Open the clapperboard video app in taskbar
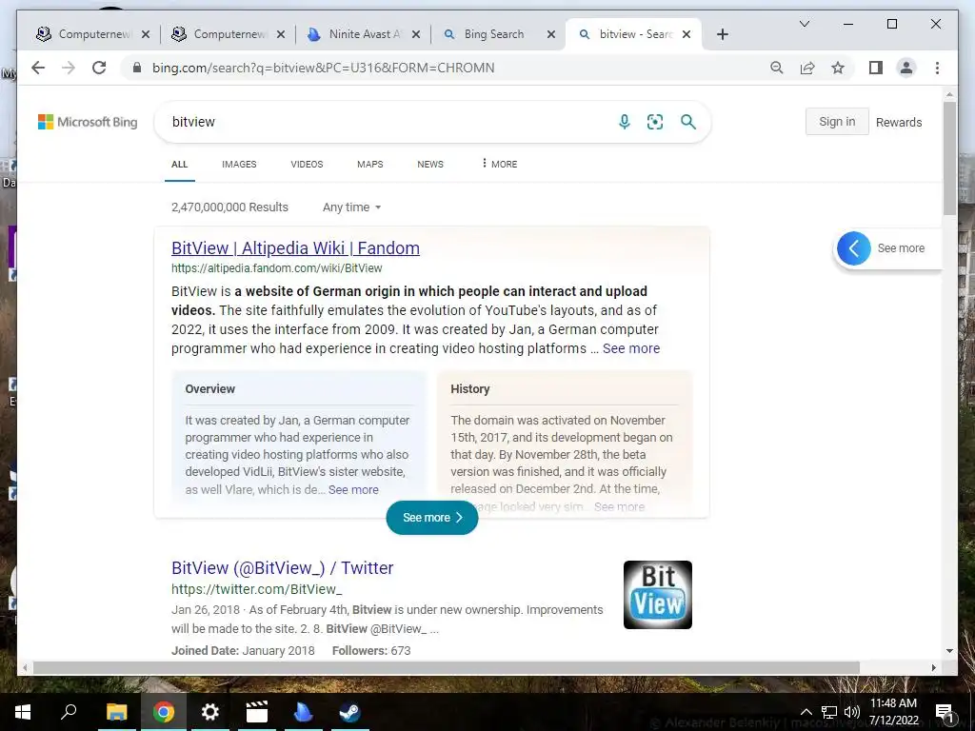 [256, 712]
